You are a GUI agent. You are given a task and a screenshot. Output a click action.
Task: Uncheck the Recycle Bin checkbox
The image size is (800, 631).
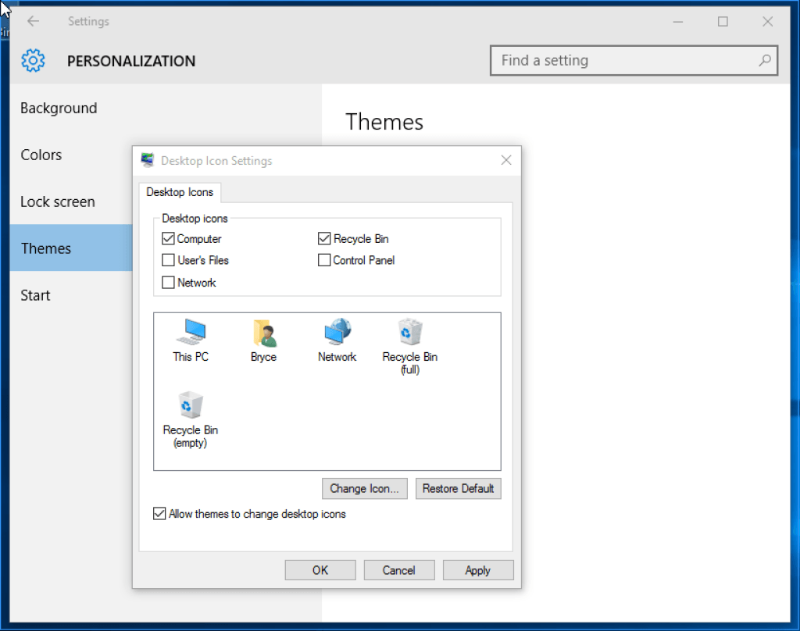coord(324,239)
